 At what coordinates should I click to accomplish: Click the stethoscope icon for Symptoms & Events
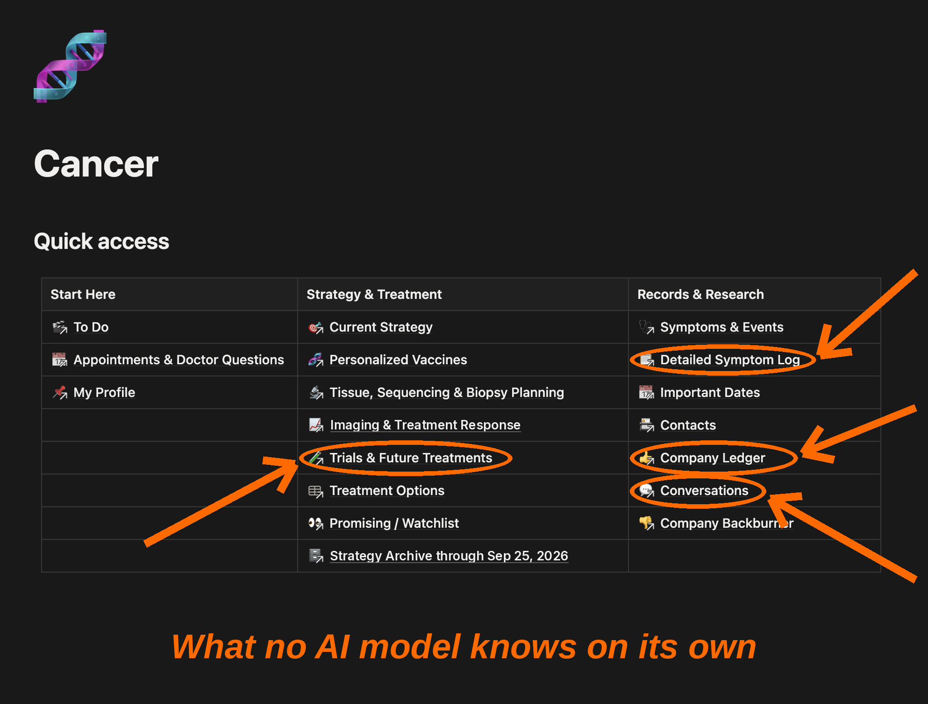coord(646,327)
